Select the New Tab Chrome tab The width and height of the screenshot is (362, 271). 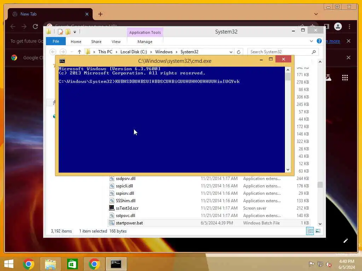50,14
